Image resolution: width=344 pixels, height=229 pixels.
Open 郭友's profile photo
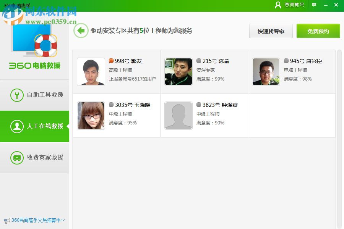91,72
